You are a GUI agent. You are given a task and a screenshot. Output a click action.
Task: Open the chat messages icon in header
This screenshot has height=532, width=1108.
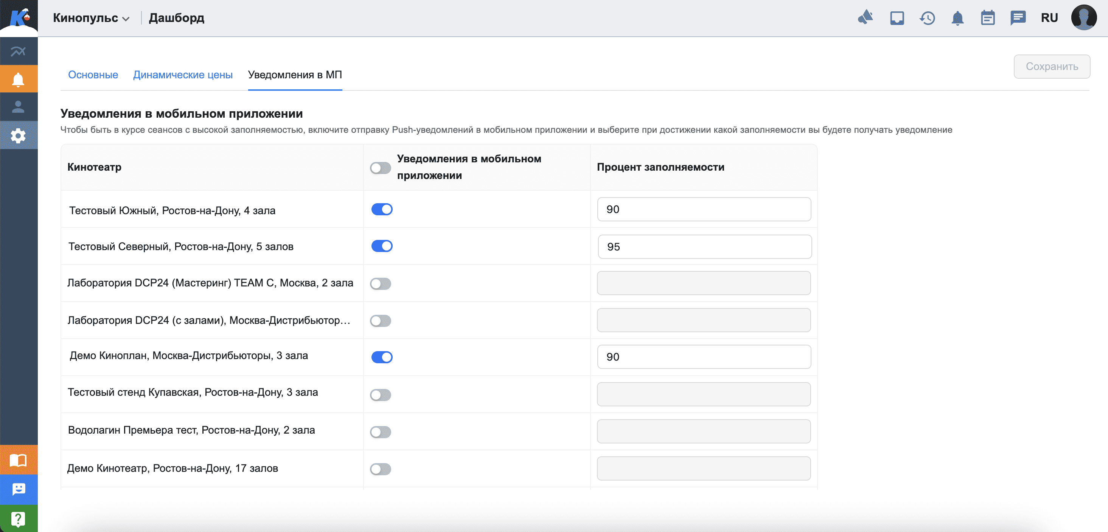1018,18
